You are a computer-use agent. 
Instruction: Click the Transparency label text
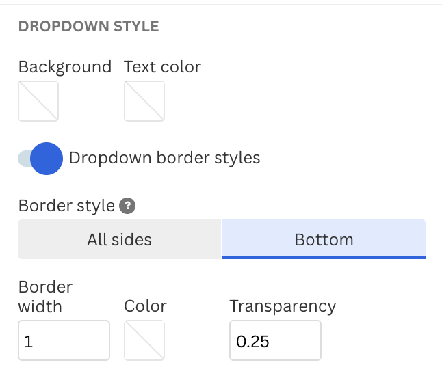(x=283, y=307)
